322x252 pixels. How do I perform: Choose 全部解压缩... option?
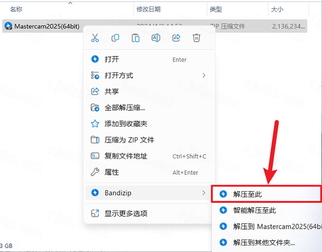coord(149,107)
